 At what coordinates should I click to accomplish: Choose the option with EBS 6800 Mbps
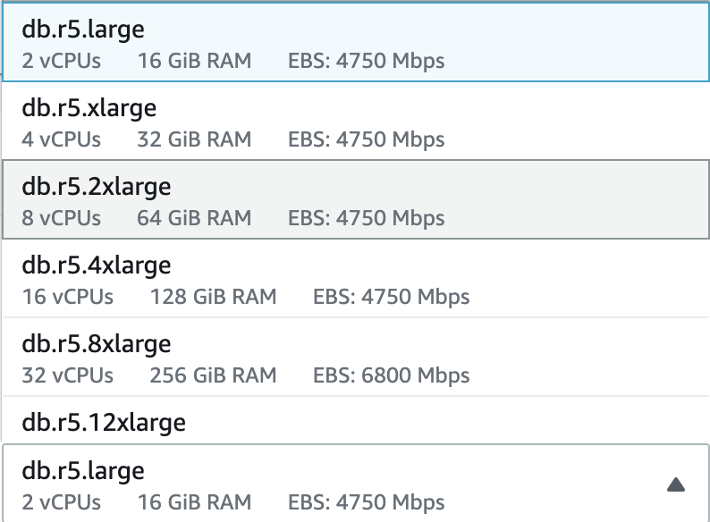point(391,375)
